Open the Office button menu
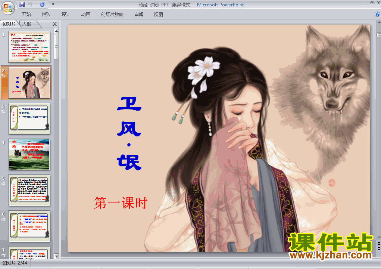This screenshot has height=269, width=381. point(8,8)
